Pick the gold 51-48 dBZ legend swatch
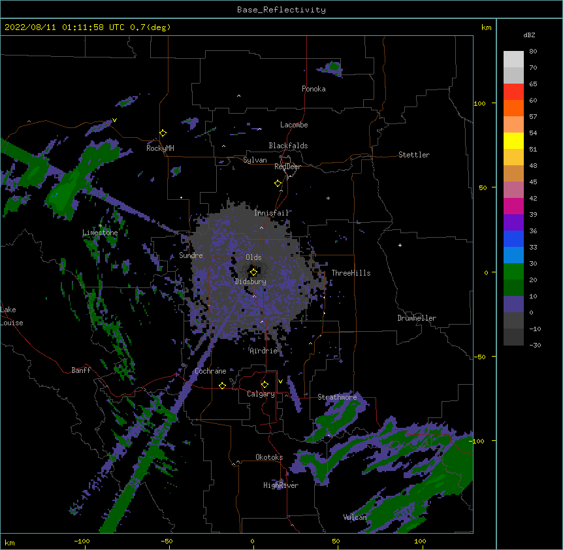 click(x=513, y=157)
